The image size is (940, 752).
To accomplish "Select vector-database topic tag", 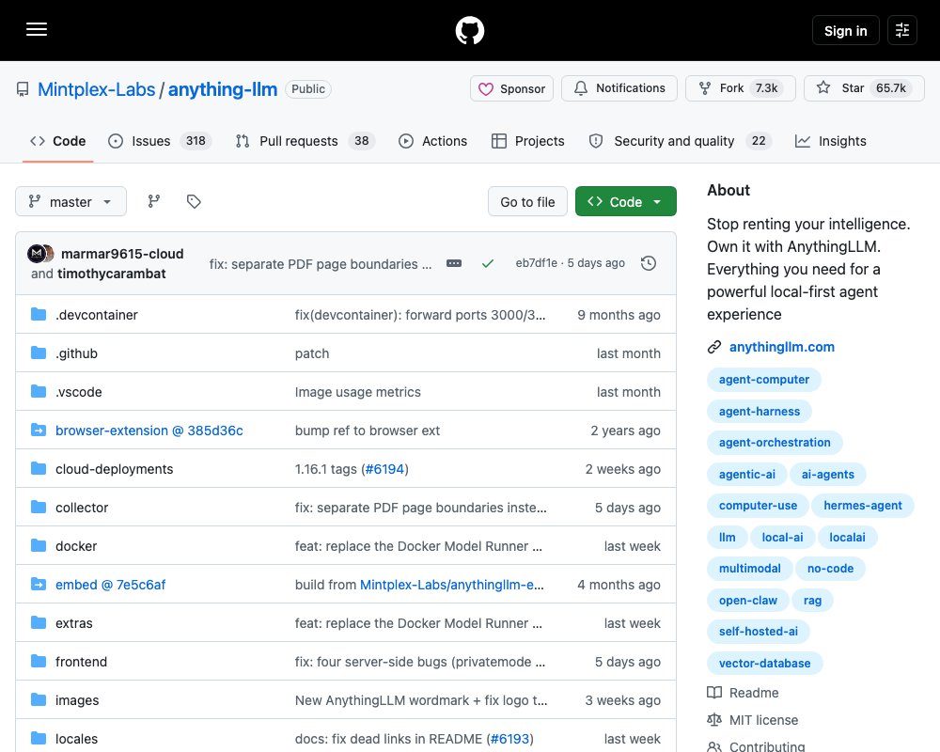I will pyautogui.click(x=764, y=664).
